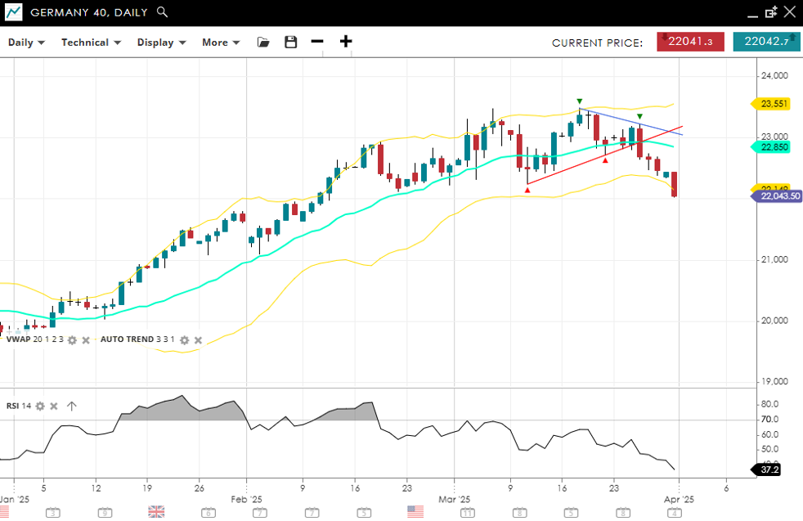Click the red sell price 22041.3
This screenshot has width=803, height=521.
690,42
